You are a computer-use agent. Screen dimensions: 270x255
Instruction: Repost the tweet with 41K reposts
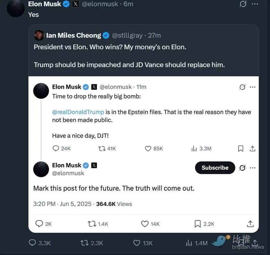[x=102, y=148]
